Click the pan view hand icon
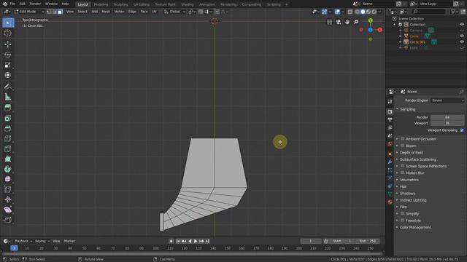 click(347, 22)
